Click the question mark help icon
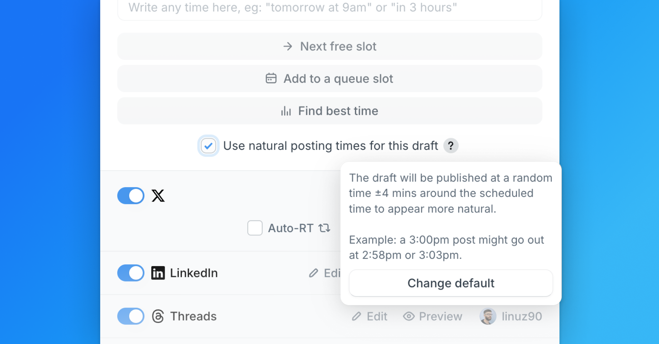Screen dimensions: 659x344 point(451,145)
